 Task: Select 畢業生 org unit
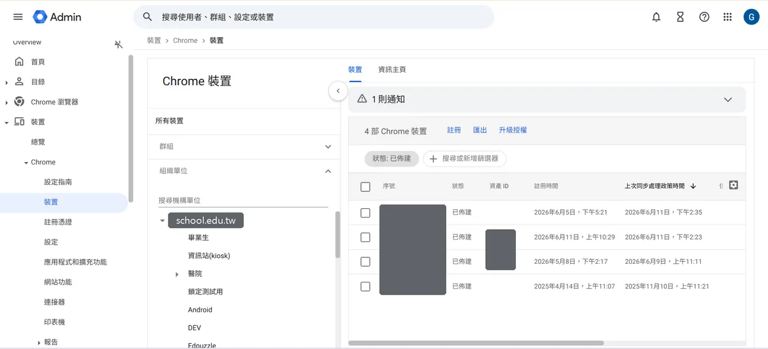pos(198,238)
